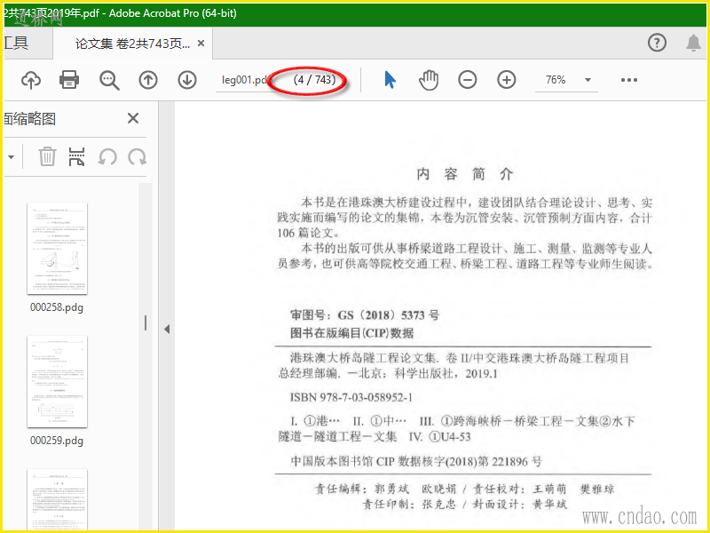This screenshot has width=710, height=533.
Task: Select thumbnail 000259.pdg
Action: pyautogui.click(x=57, y=382)
